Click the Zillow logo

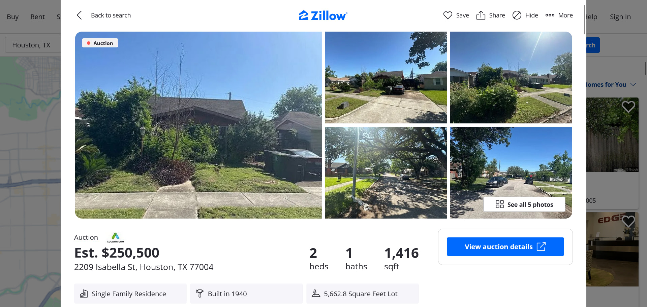point(323,15)
